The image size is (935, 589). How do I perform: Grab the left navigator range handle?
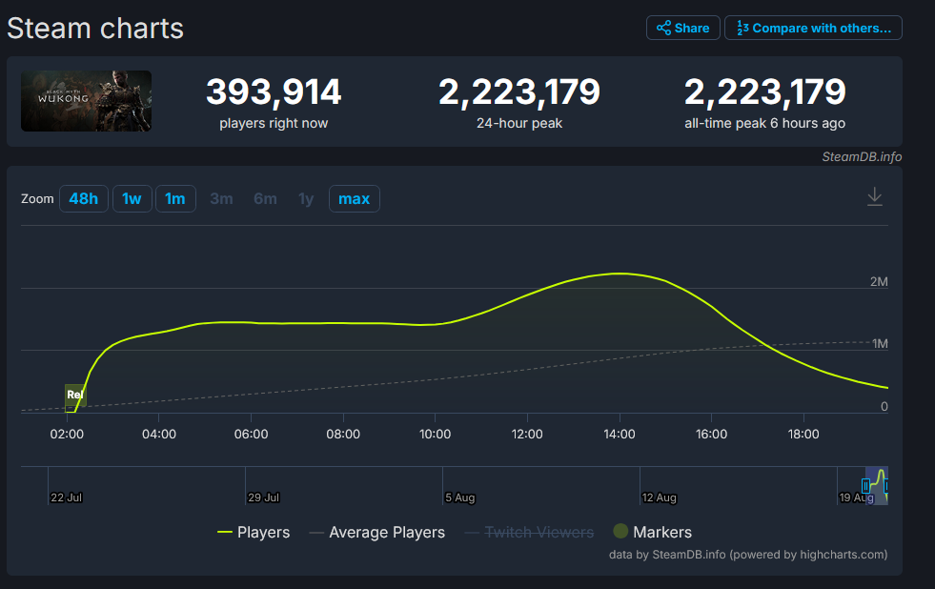[x=865, y=486]
